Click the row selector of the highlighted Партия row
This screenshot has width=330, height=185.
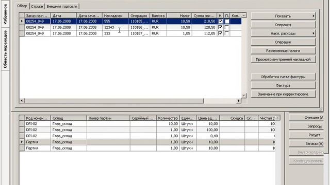[22, 142]
